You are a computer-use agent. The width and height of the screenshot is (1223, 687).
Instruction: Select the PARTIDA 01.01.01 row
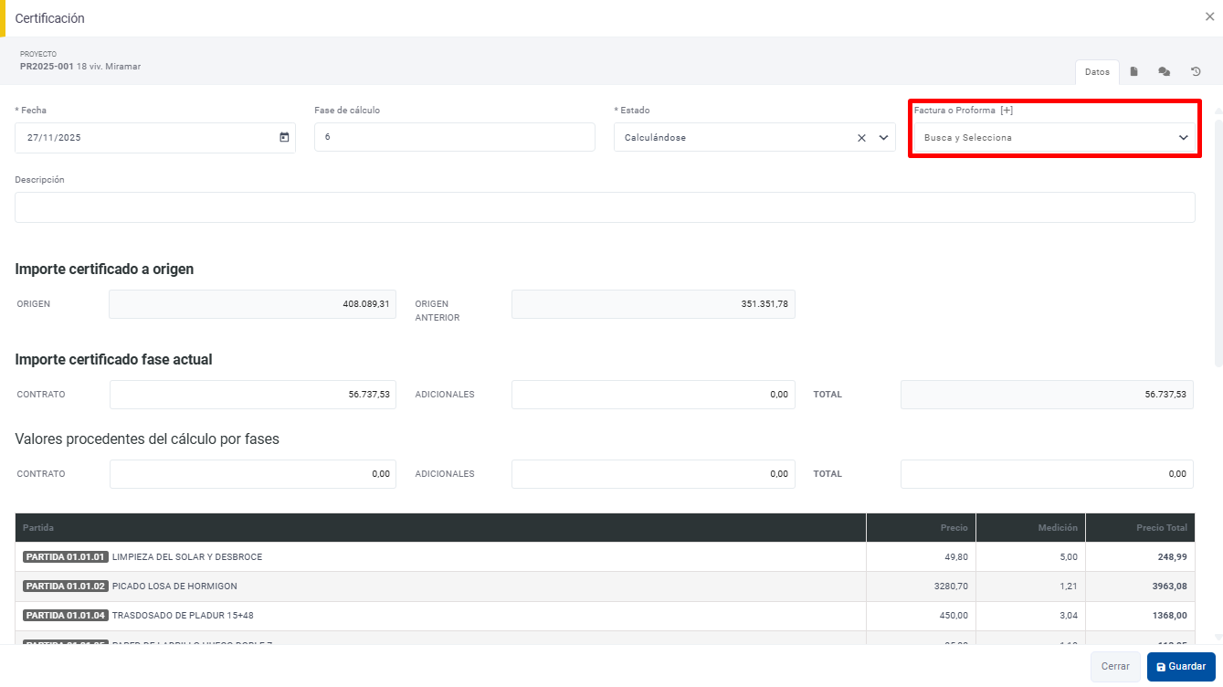point(440,557)
